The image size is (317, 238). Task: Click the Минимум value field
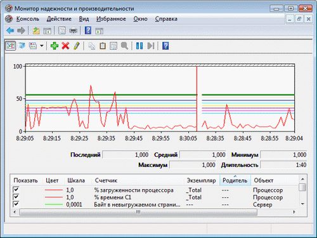(283, 155)
